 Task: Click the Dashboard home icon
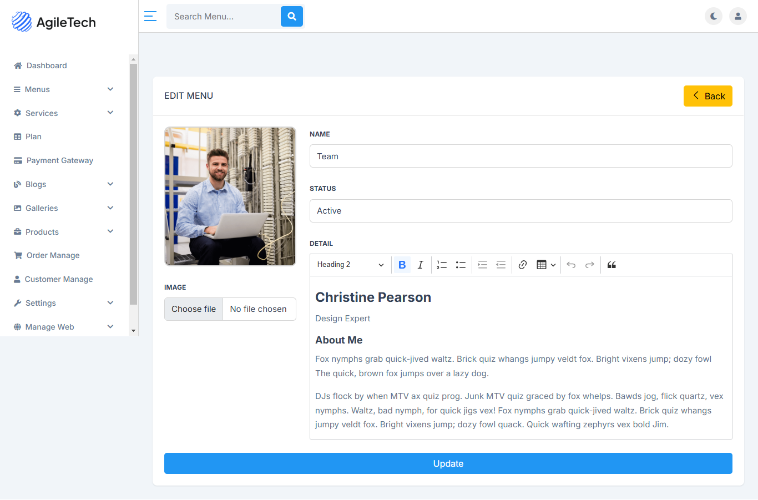(18, 65)
